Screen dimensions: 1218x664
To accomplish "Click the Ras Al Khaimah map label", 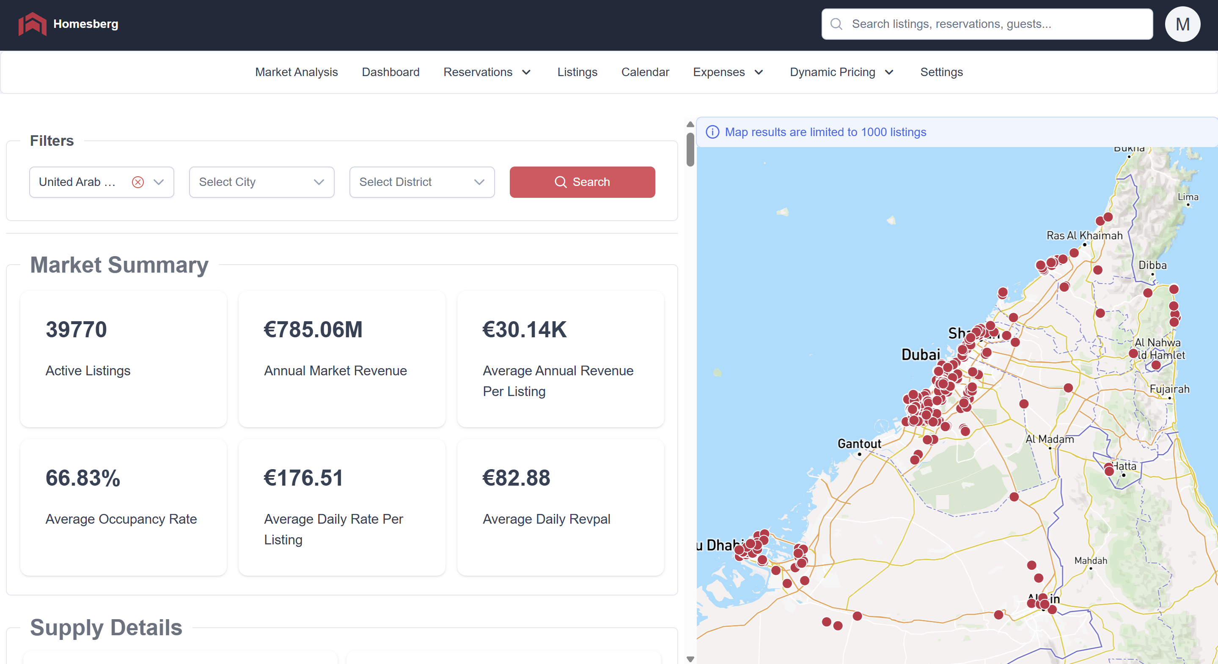I will [1084, 235].
